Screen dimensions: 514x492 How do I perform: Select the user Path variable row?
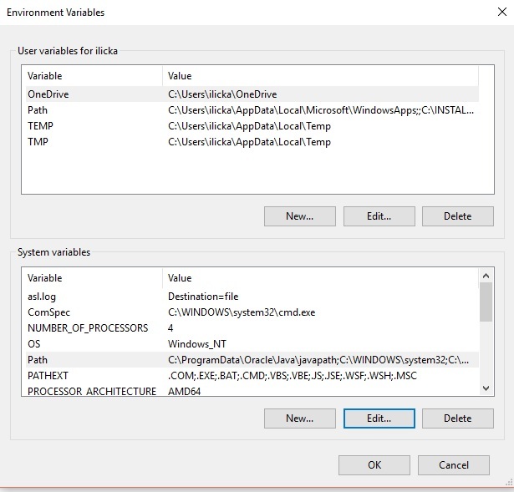[252, 110]
